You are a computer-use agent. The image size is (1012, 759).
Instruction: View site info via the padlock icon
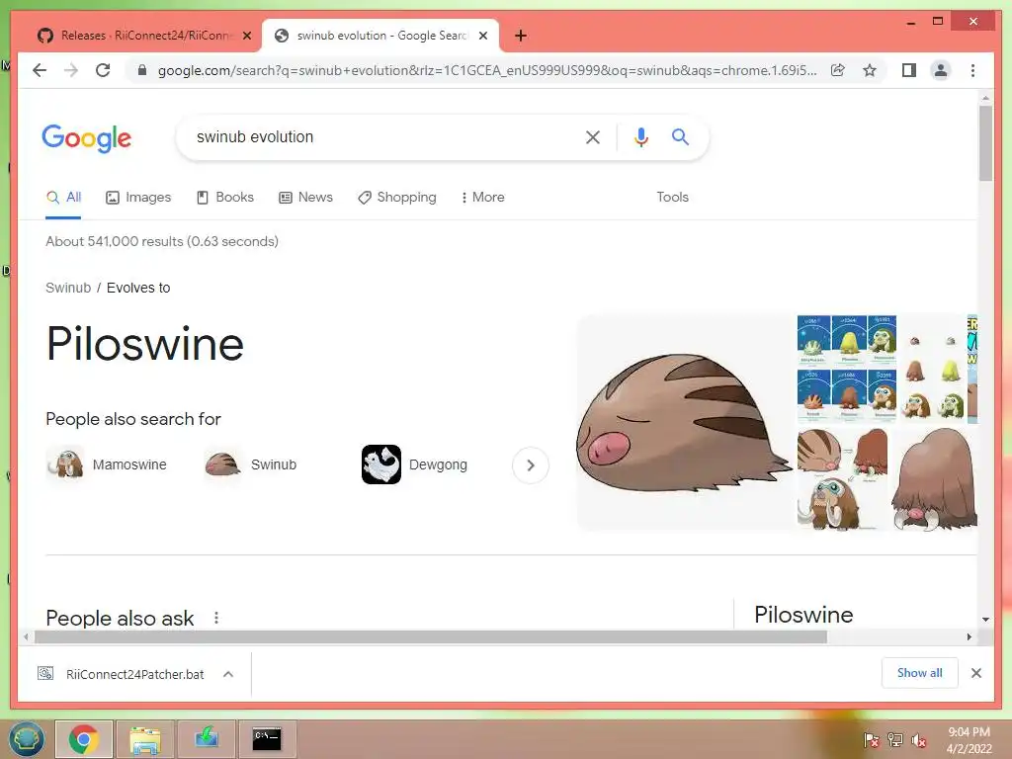tap(142, 70)
